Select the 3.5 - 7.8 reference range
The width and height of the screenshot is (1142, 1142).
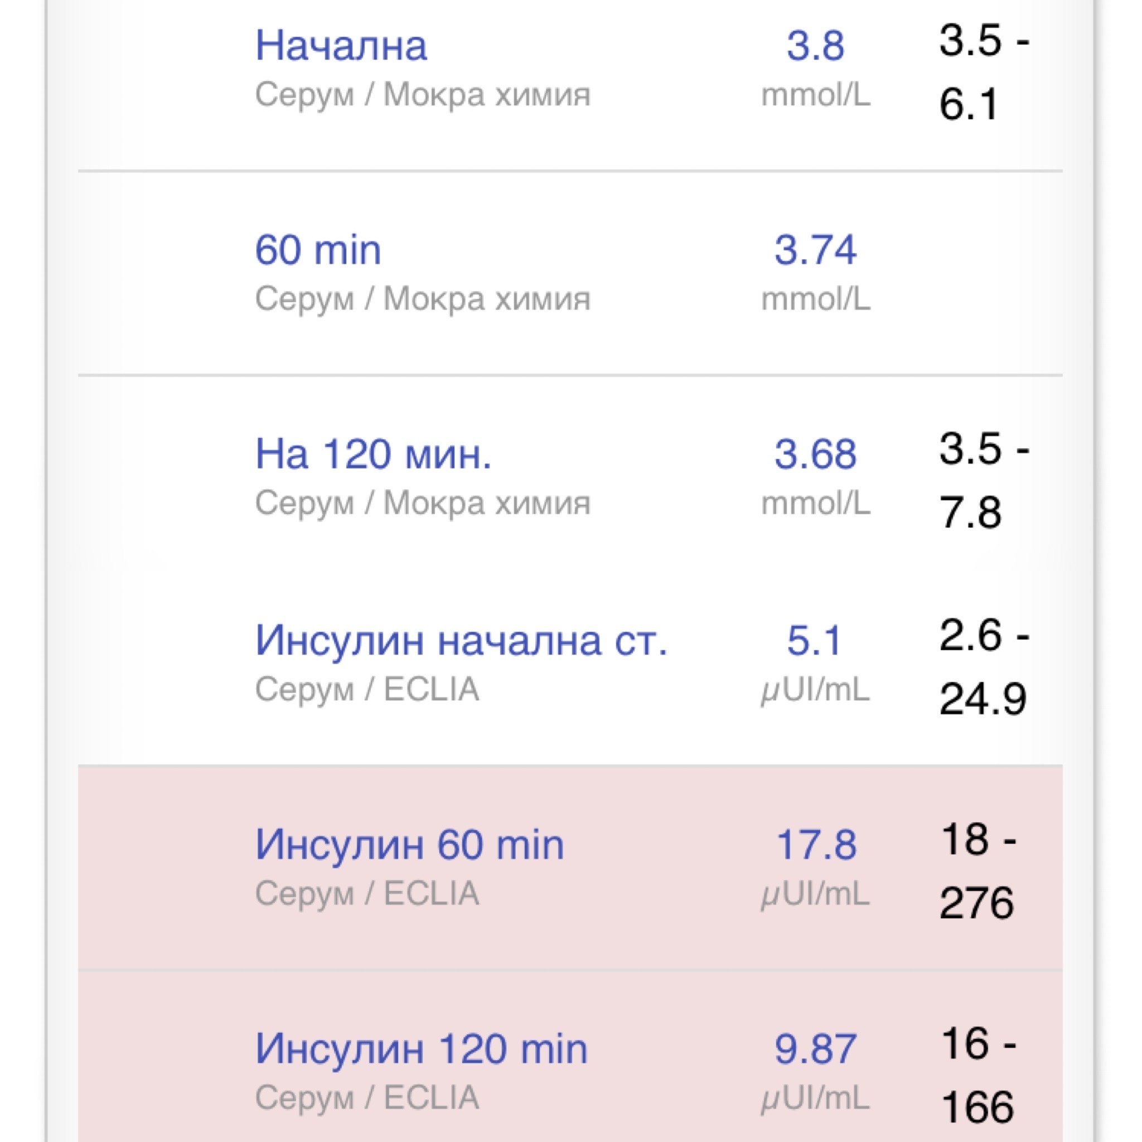click(x=983, y=480)
